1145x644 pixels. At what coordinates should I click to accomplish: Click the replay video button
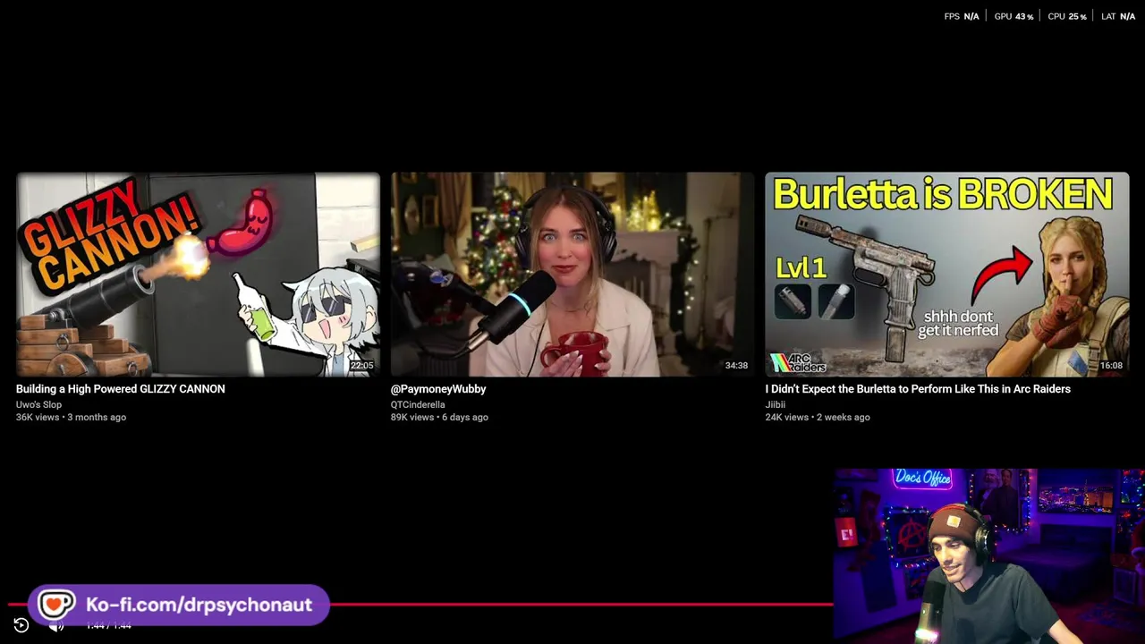click(x=21, y=625)
